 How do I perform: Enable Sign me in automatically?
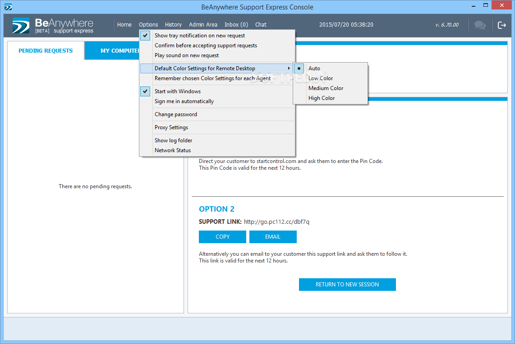217,101
